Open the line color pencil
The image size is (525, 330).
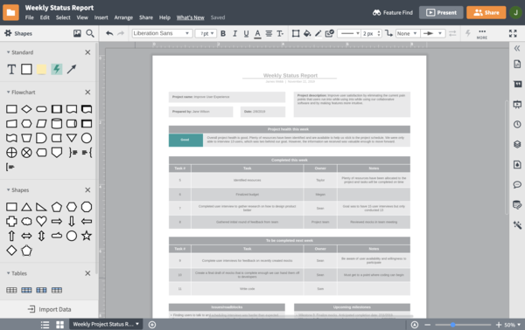[x=318, y=33]
